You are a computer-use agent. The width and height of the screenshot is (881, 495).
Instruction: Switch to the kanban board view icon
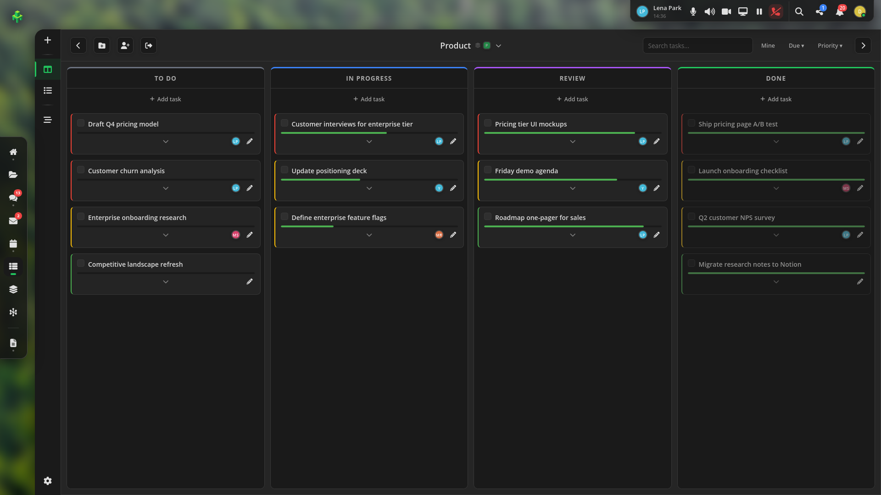click(47, 70)
